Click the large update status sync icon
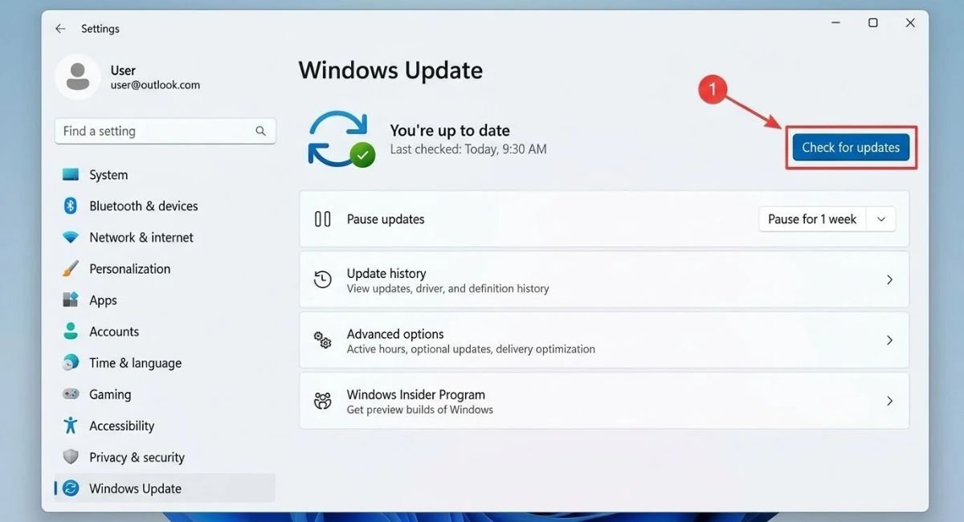 point(341,138)
